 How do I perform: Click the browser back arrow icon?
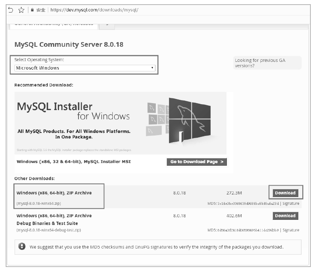pos(11,10)
